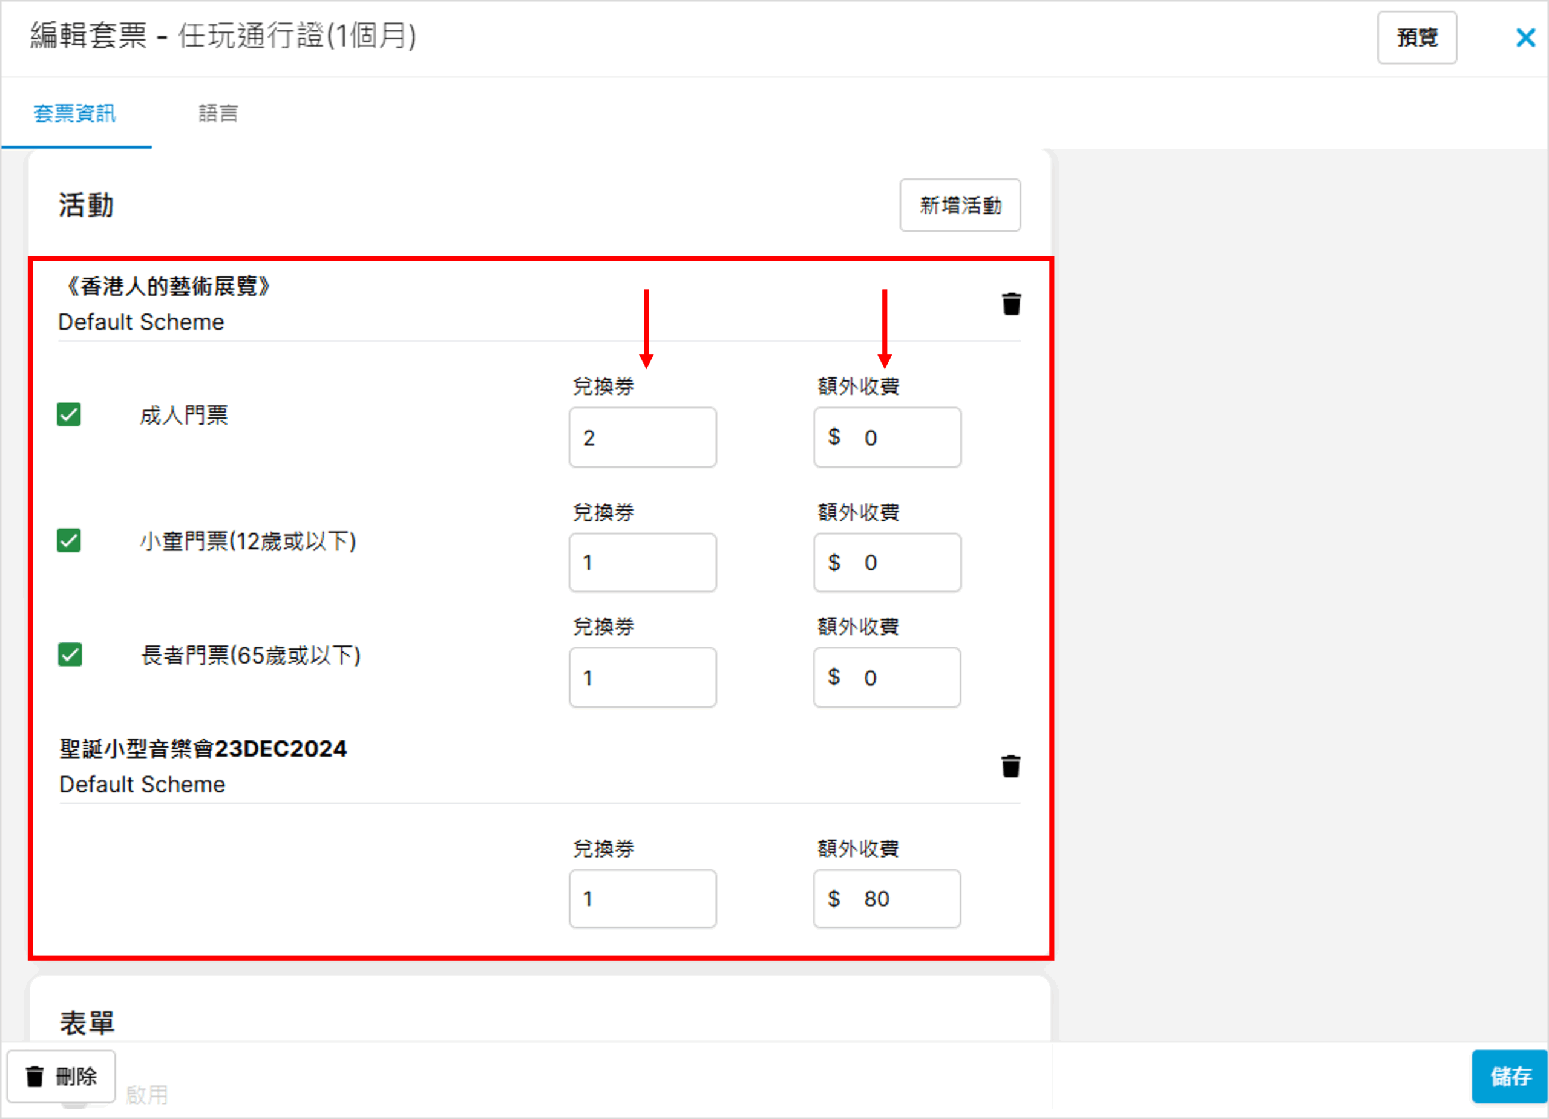Toggle the 小童門票(12歲或以下) checkbox

pos(69,541)
